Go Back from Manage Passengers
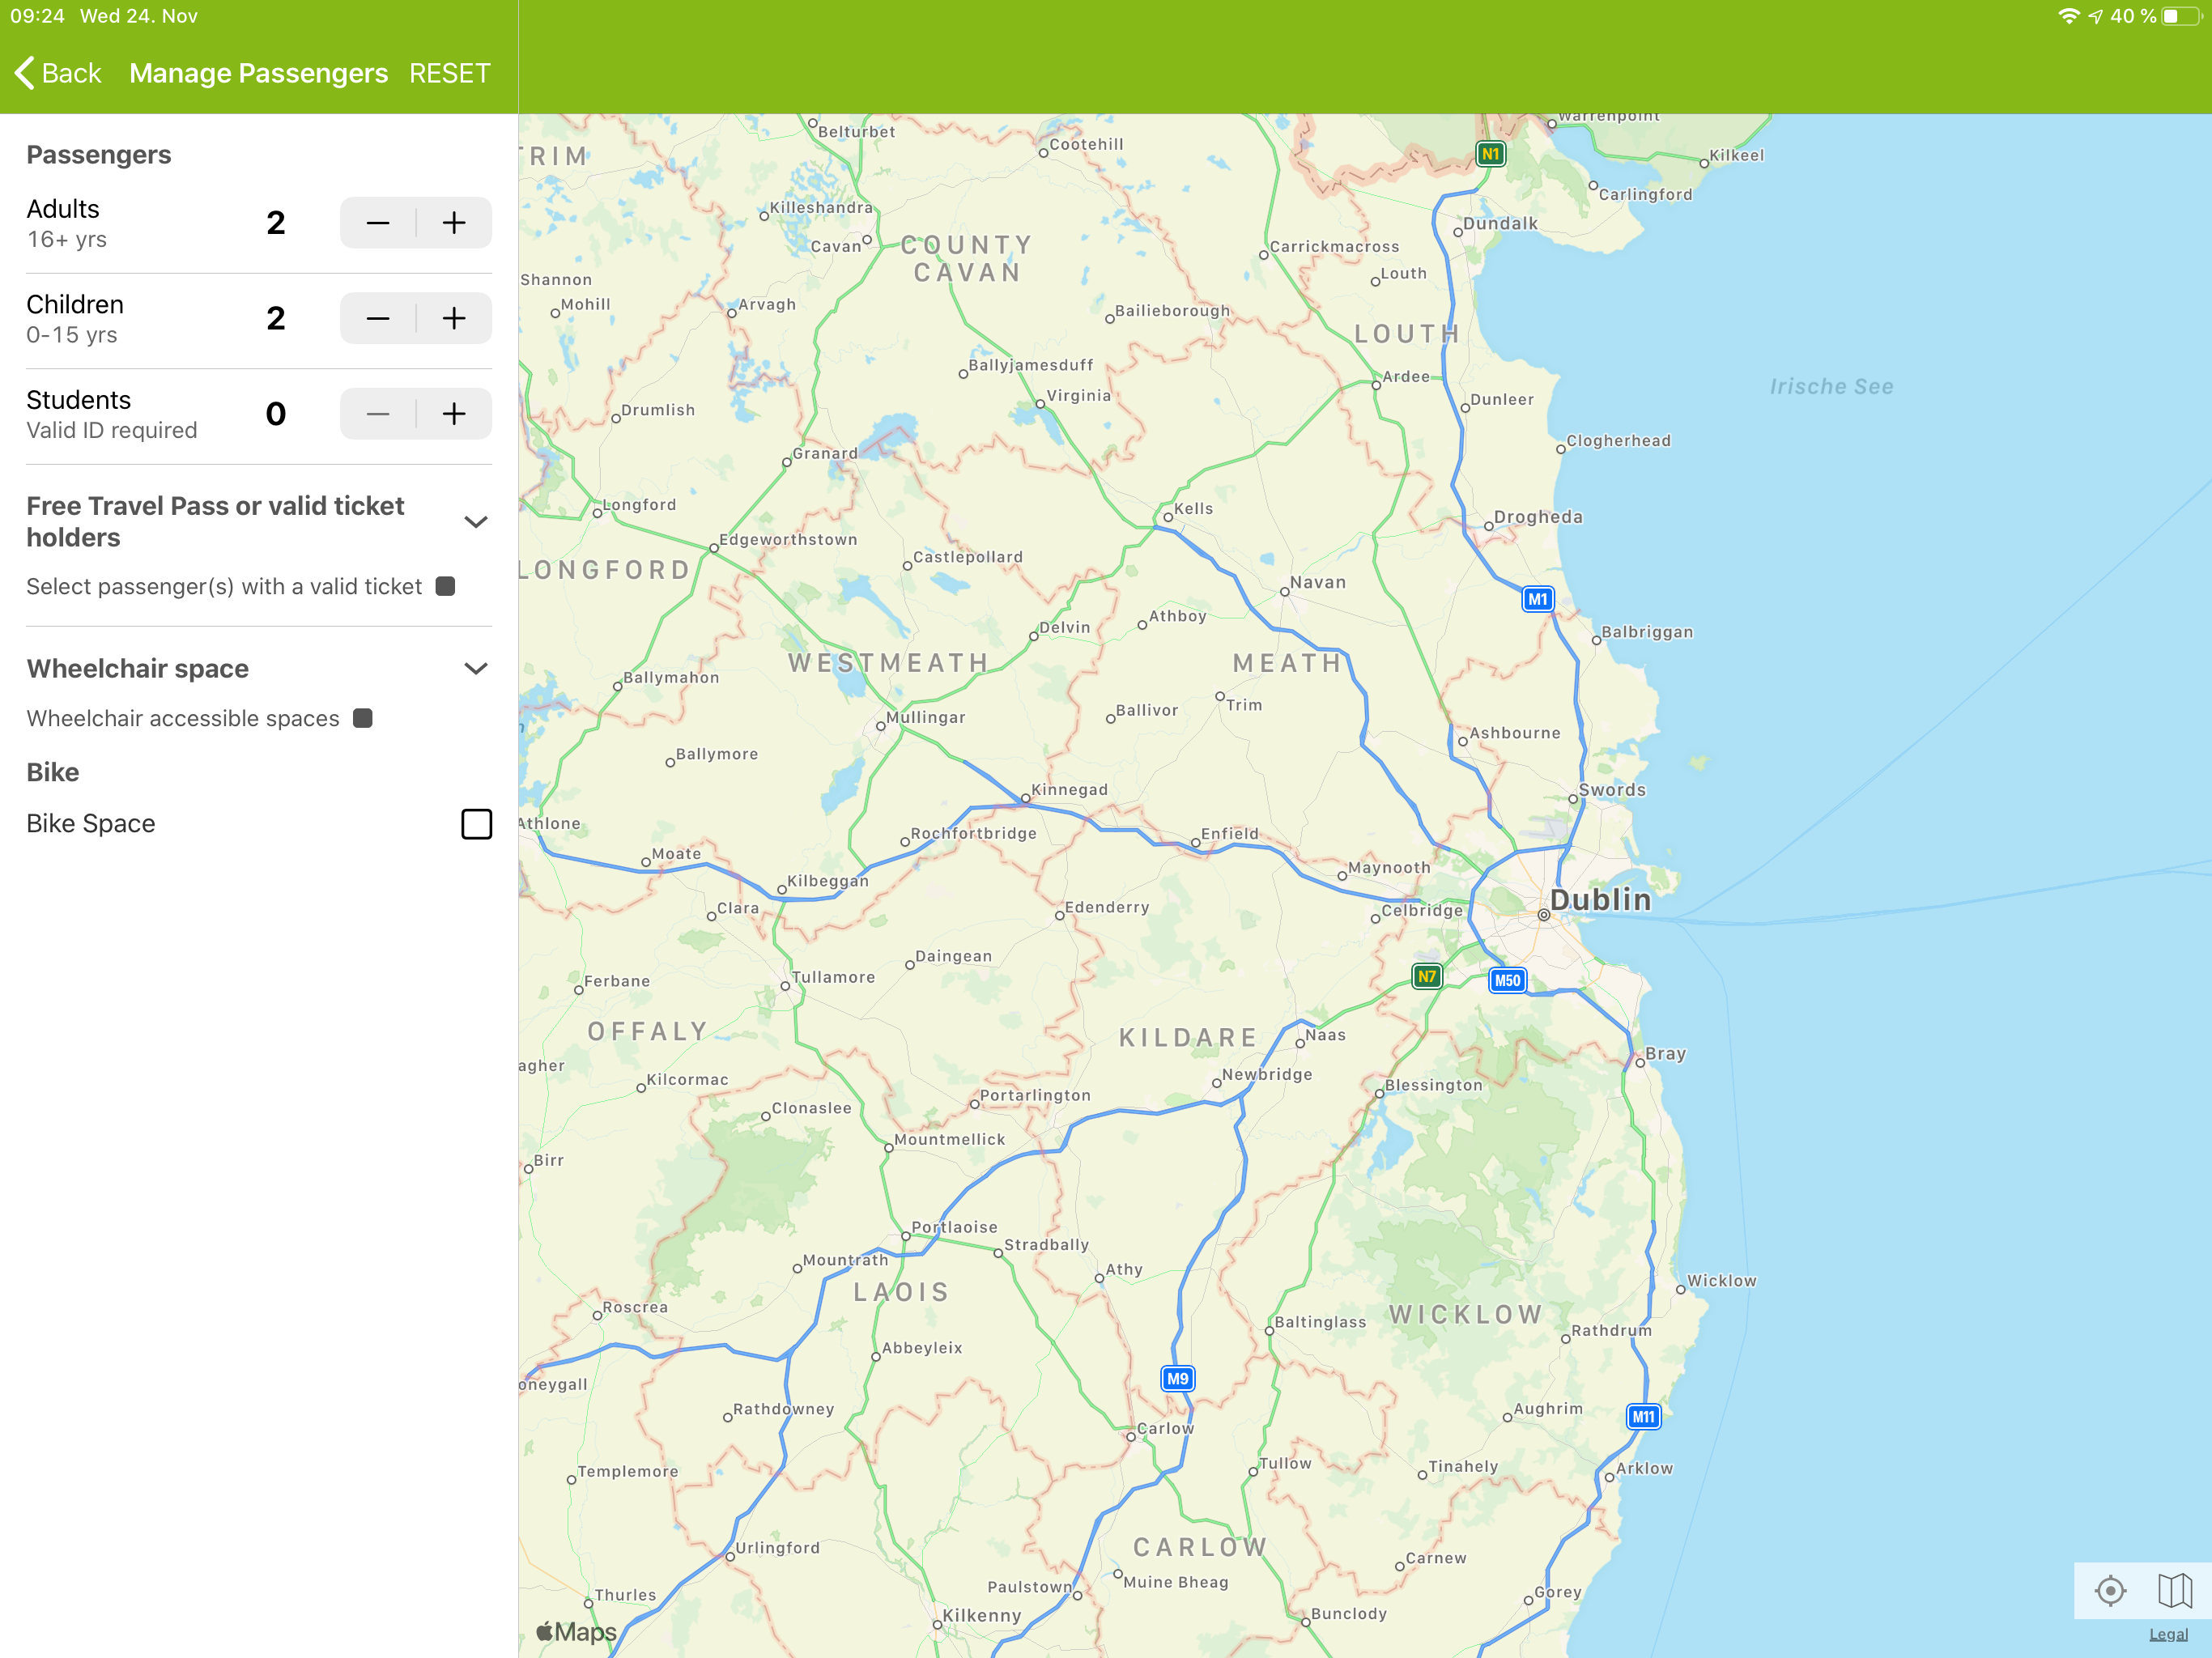 click(58, 73)
